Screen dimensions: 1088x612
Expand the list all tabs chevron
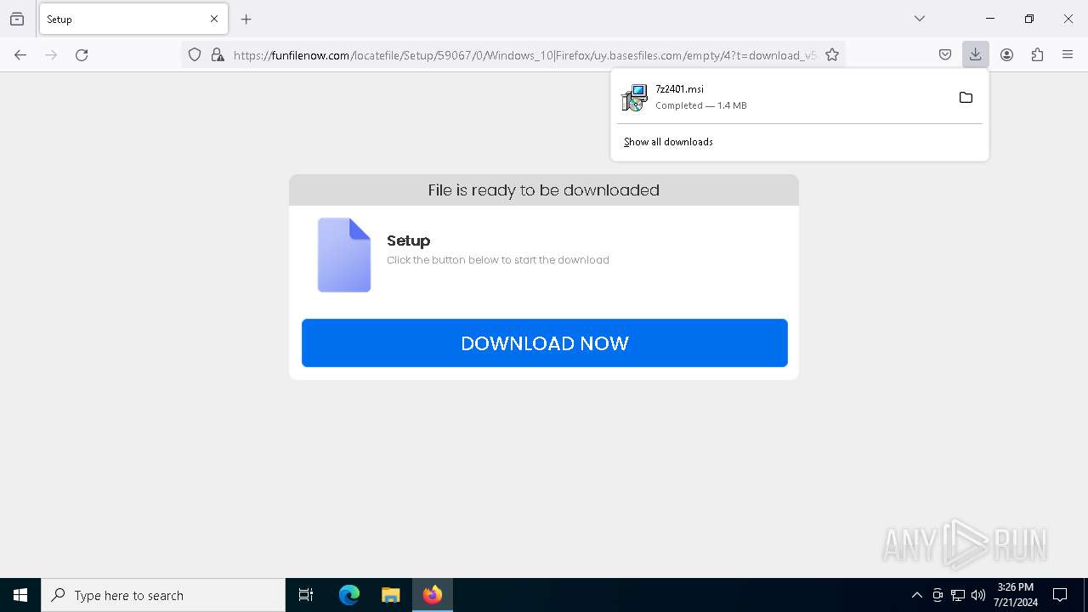coord(920,19)
